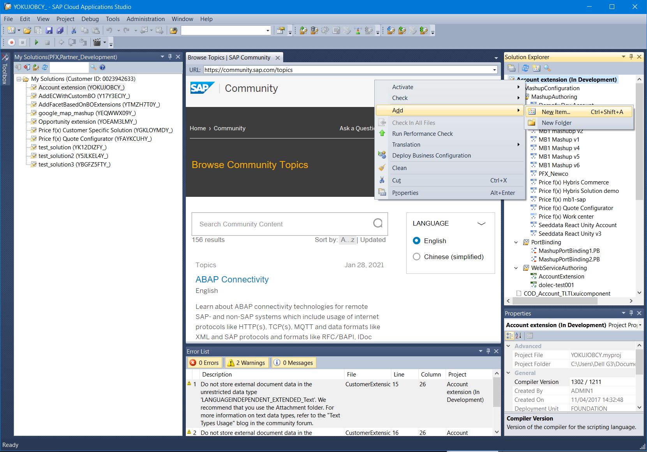Click the Cut scissors icon in the toolbar
This screenshot has height=452, width=647.
74,30
